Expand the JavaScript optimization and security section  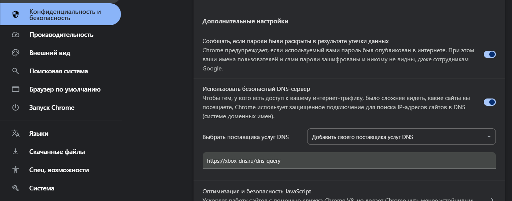(492, 199)
